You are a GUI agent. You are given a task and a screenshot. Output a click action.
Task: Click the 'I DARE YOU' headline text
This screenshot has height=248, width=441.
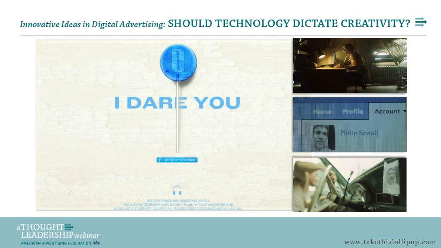click(x=177, y=102)
